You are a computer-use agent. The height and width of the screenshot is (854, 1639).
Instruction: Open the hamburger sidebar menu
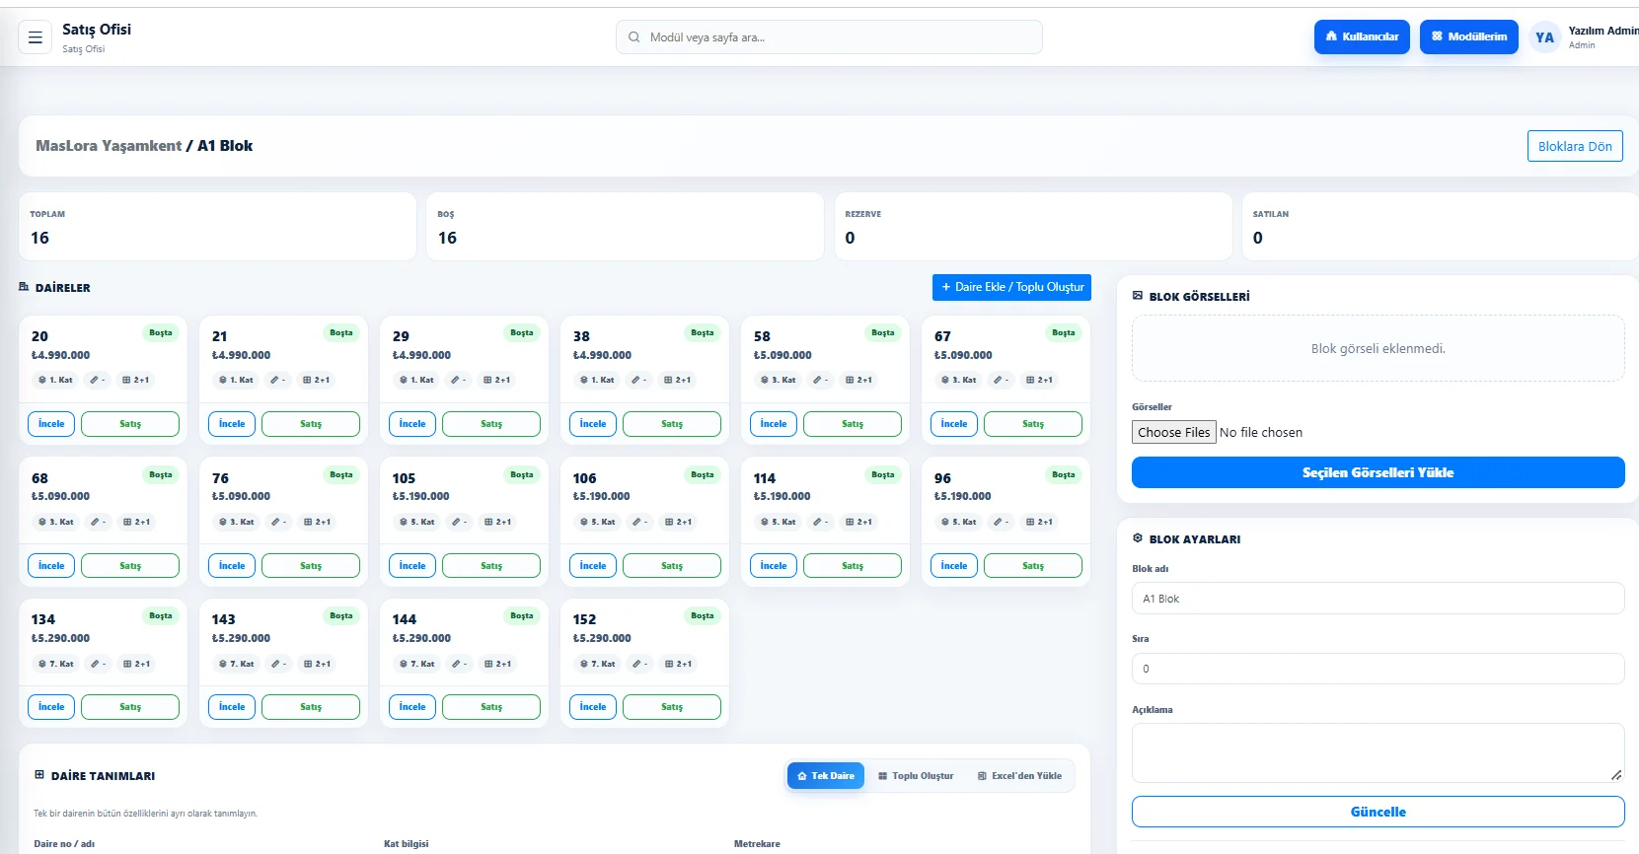[x=35, y=37]
